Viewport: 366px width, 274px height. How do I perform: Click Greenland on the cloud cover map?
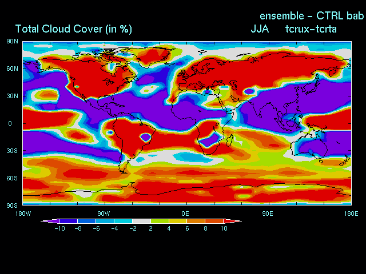click(152, 57)
